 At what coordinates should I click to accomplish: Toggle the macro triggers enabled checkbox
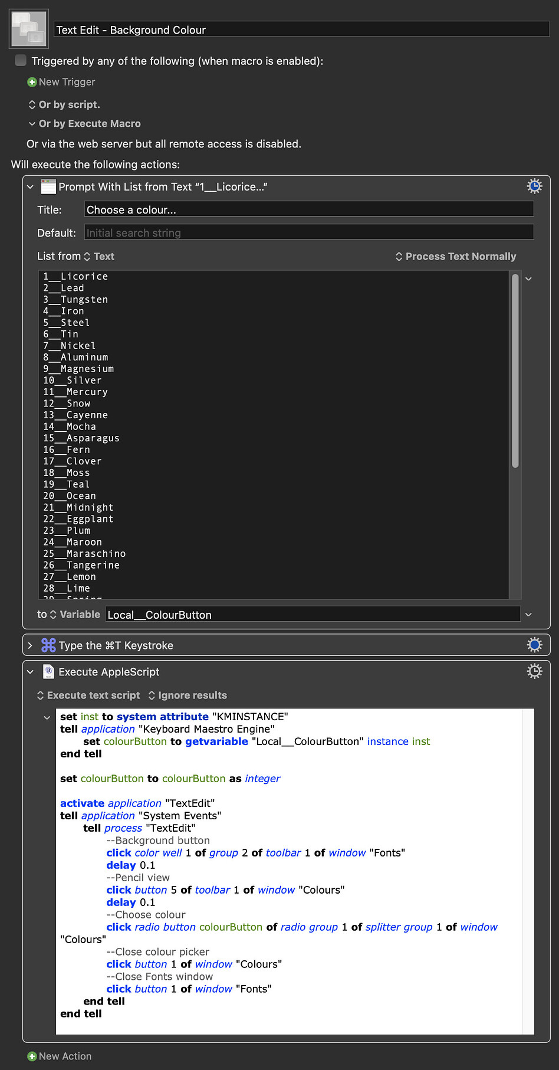[x=21, y=60]
